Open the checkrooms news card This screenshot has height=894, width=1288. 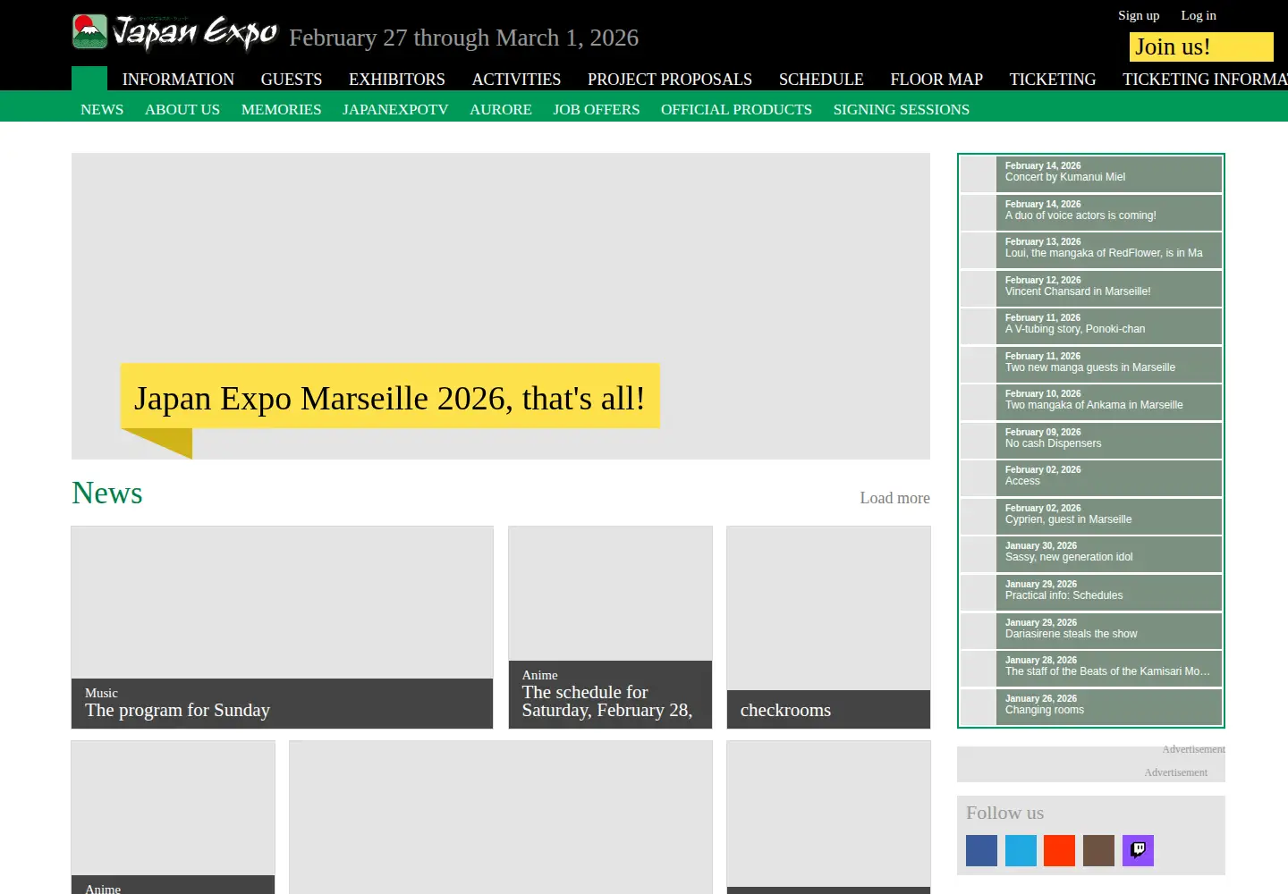coord(828,628)
